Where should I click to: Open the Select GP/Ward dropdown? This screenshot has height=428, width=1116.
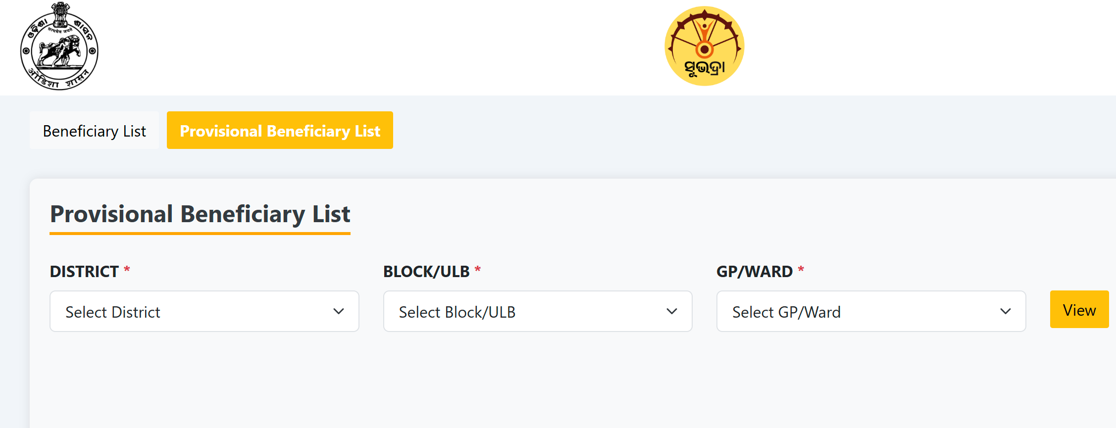pos(871,311)
